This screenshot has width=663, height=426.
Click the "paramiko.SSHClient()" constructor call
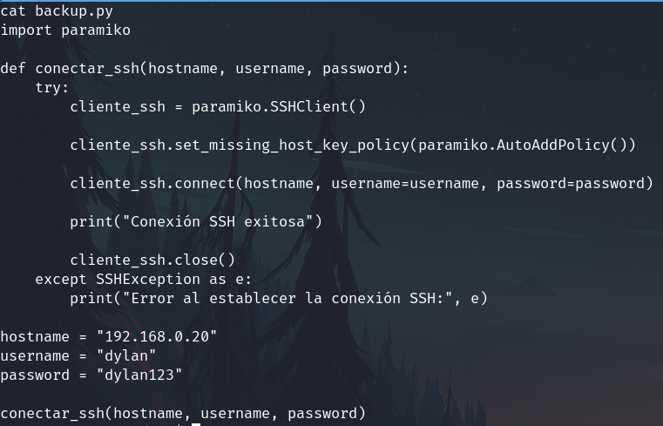coord(279,107)
